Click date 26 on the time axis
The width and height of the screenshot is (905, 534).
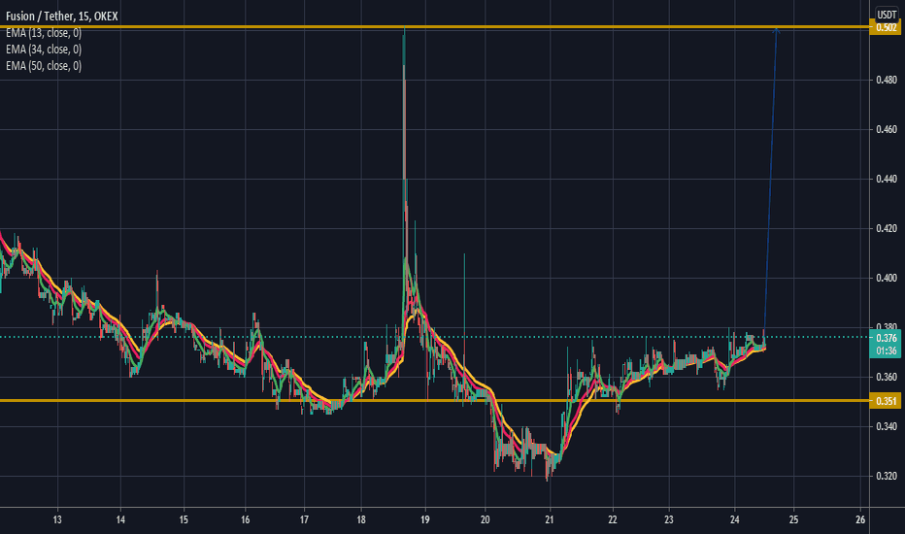[860, 519]
